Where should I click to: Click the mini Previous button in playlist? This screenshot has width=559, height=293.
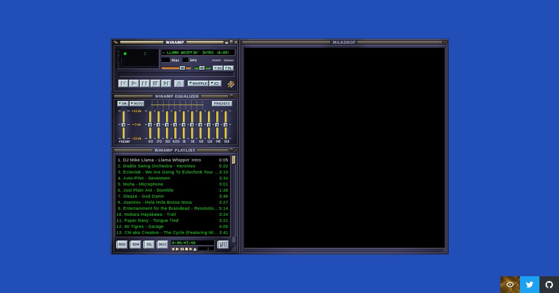click(x=173, y=249)
